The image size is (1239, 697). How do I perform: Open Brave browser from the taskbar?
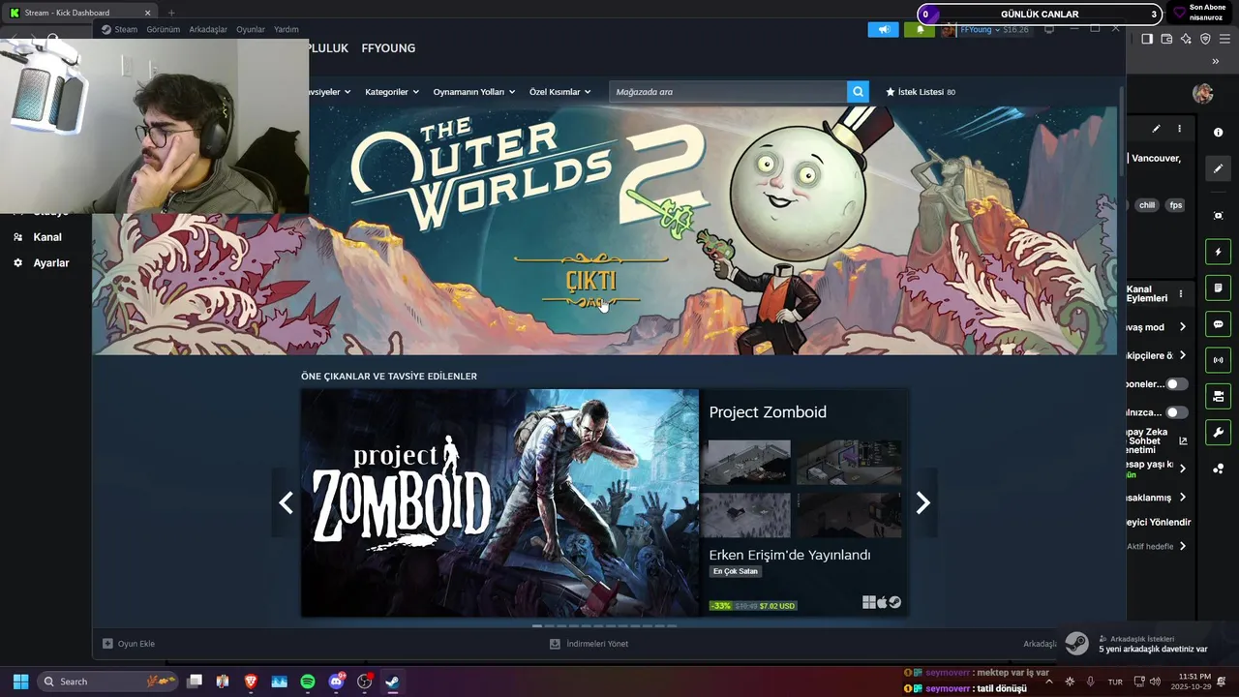coord(251,682)
